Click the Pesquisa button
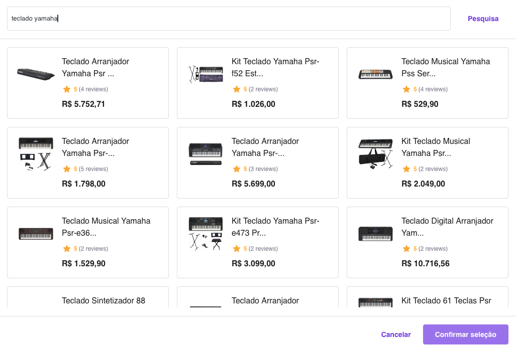 tap(483, 18)
